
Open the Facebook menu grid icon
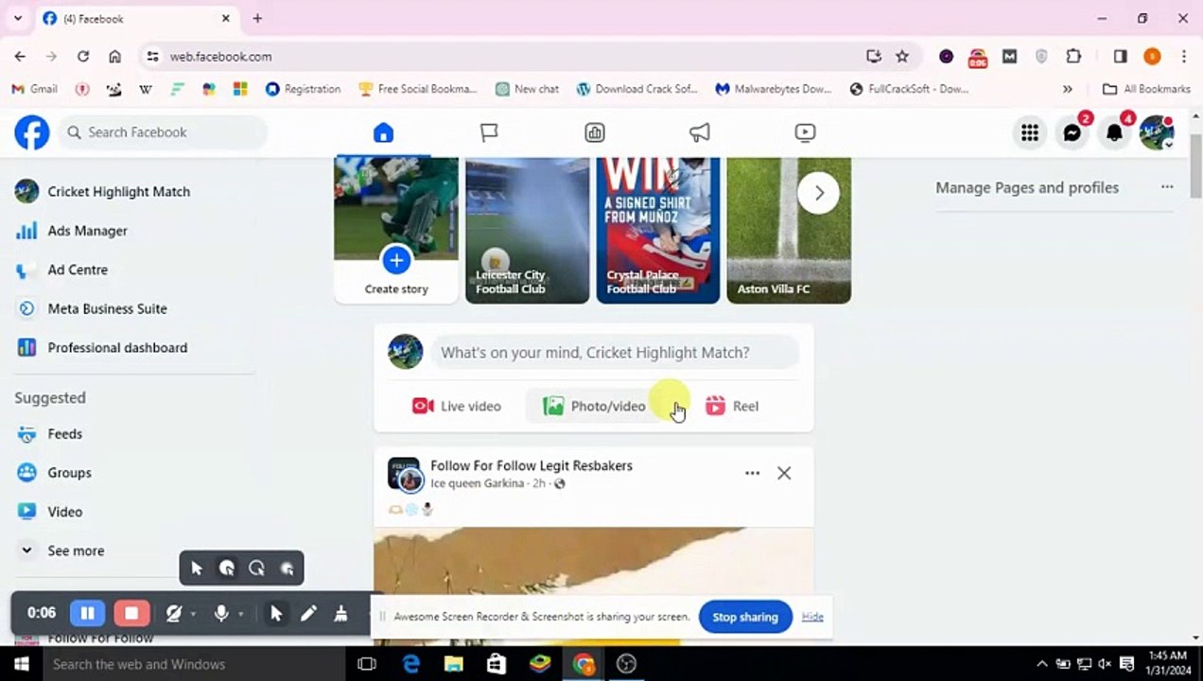tap(1029, 133)
